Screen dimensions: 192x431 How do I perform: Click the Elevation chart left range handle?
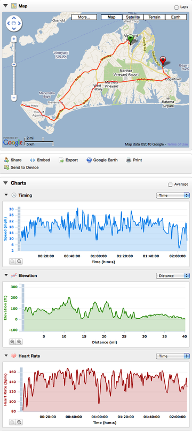[x=23, y=307]
